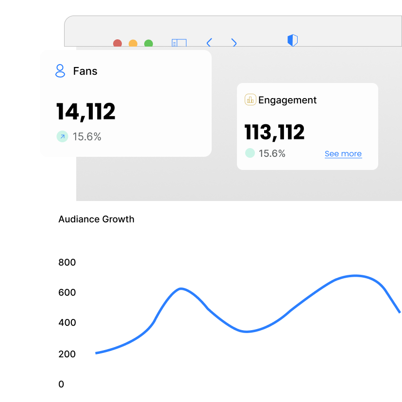Select the Engagement bar chart icon

pos(250,100)
